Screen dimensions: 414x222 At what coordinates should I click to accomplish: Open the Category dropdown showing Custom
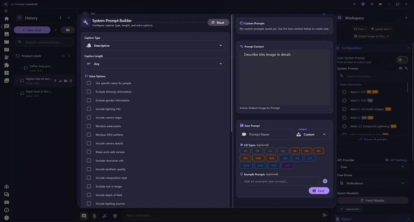(x=312, y=134)
